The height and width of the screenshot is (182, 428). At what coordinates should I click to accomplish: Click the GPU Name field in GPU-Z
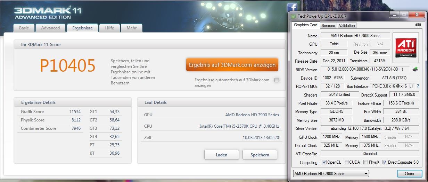click(355, 36)
